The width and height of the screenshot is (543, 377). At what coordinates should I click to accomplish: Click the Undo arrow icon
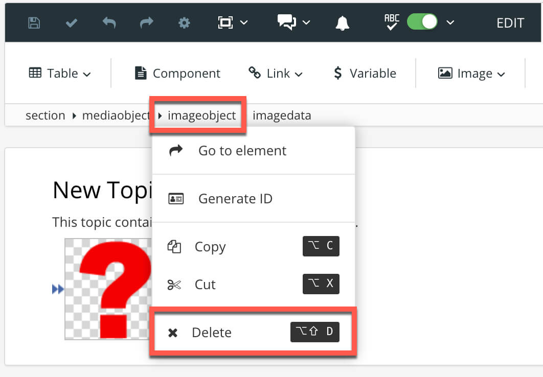(109, 22)
